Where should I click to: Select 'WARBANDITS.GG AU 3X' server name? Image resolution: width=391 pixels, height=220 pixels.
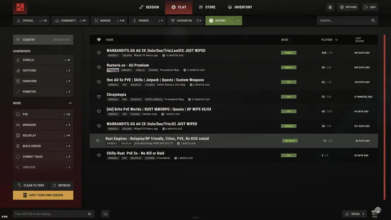pos(156,50)
